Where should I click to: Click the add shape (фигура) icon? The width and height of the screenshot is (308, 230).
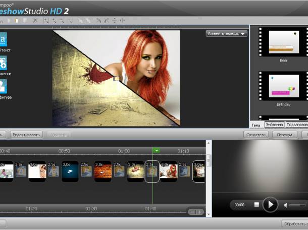[x=3, y=86]
